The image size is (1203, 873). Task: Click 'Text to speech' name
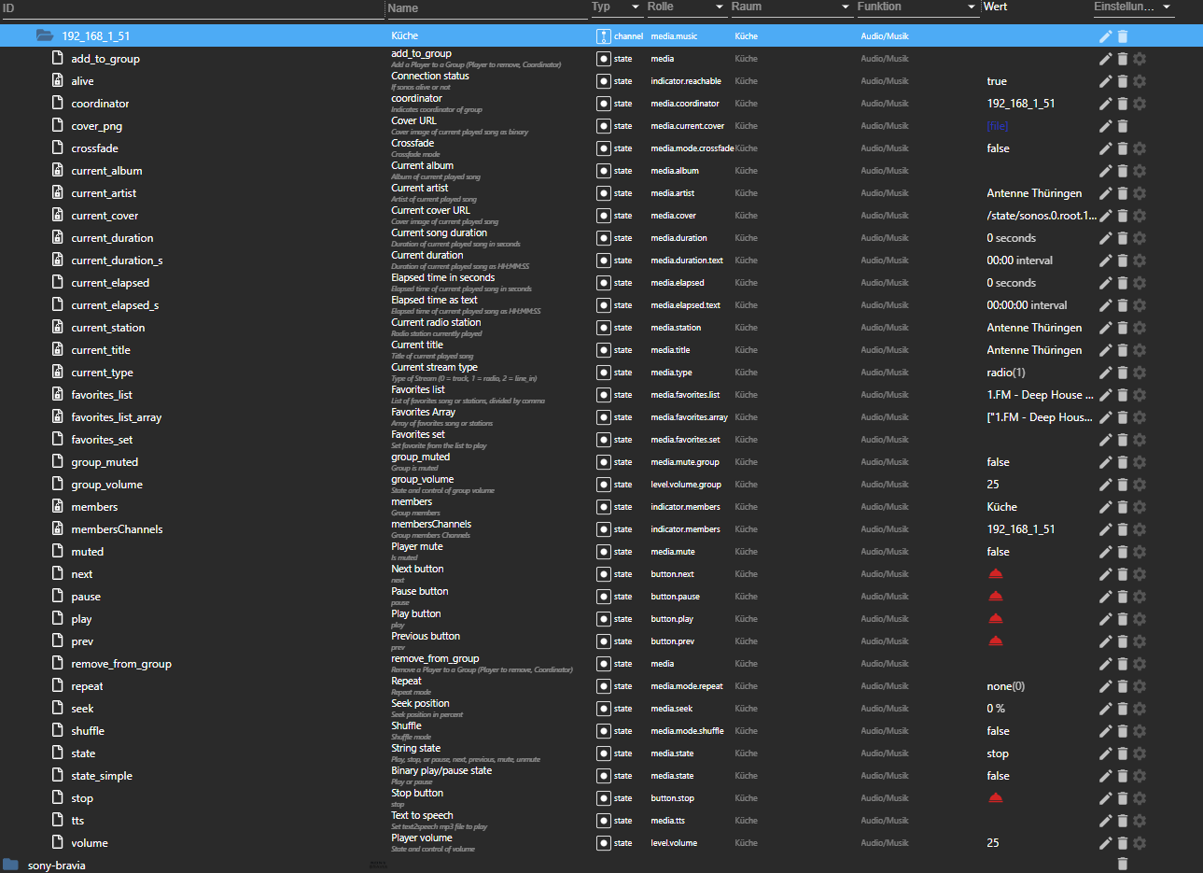click(422, 815)
